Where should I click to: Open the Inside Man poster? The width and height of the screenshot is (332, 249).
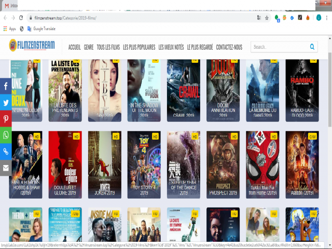coord(105,225)
